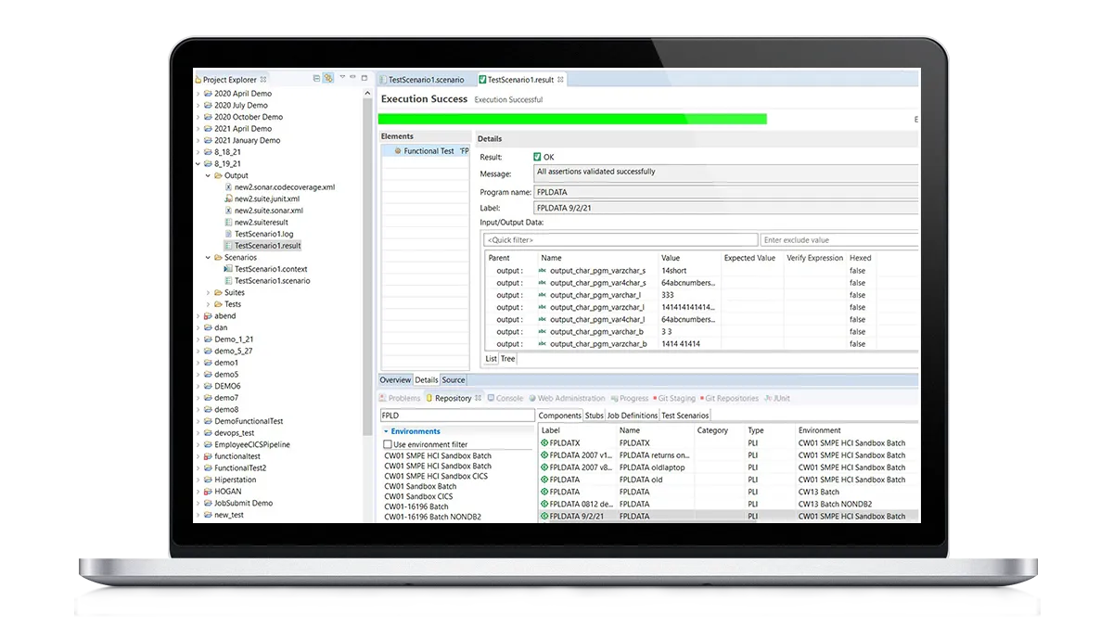This screenshot has width=1113, height=640.
Task: Click FPLDATA 9/2/21 component status icon
Action: pyautogui.click(x=544, y=516)
